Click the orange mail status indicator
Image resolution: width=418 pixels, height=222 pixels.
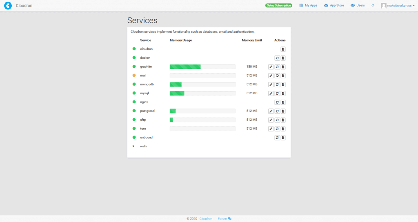click(x=134, y=75)
